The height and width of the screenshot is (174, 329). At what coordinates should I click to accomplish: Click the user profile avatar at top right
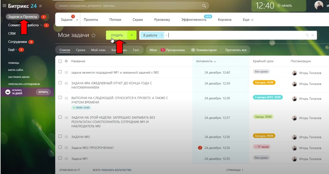pyautogui.click(x=319, y=5)
